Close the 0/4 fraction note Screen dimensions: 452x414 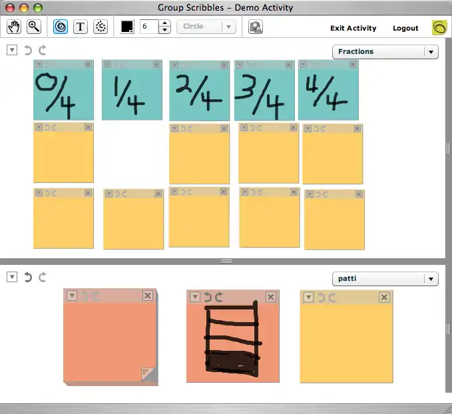click(88, 65)
